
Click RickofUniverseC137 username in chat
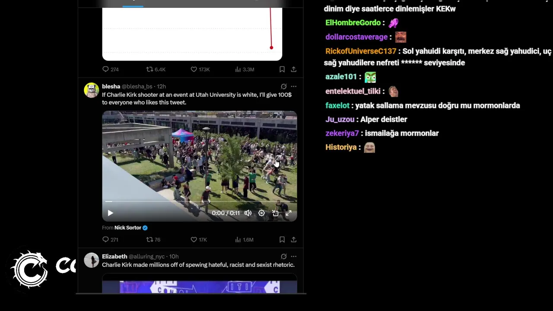point(361,51)
